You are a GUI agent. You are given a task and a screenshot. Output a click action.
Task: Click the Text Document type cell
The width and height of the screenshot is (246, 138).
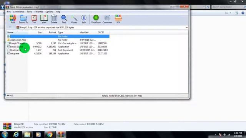click(x=65, y=50)
